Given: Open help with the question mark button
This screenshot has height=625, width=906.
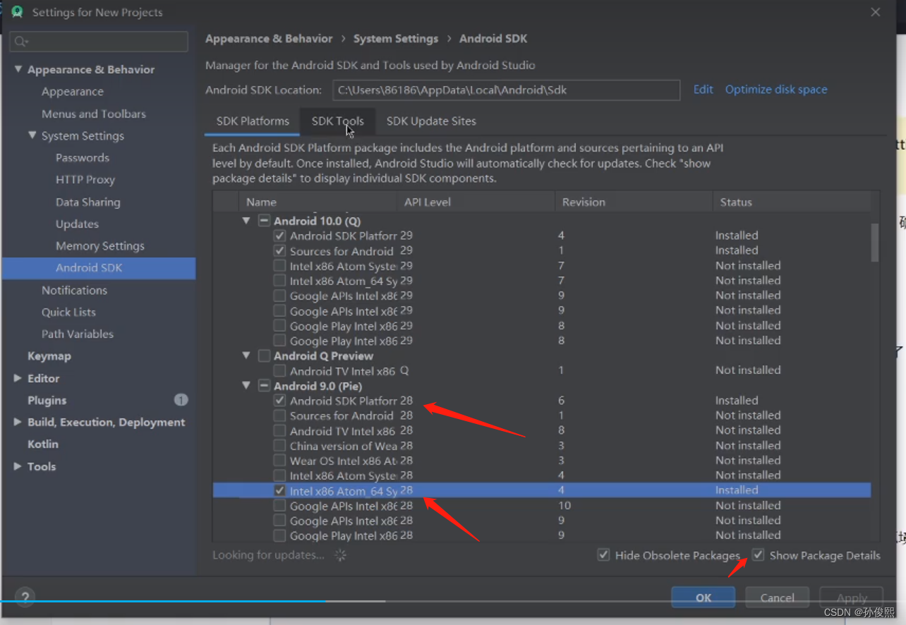Looking at the screenshot, I should click(25, 597).
